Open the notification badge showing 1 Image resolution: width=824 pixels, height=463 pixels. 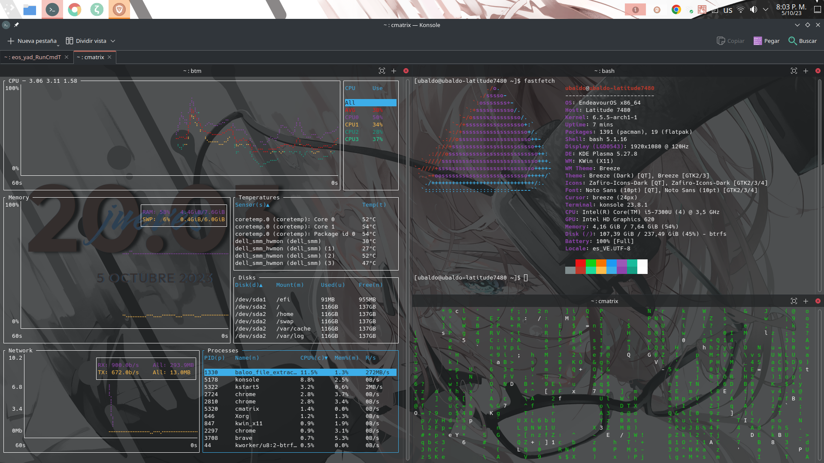[x=636, y=9]
